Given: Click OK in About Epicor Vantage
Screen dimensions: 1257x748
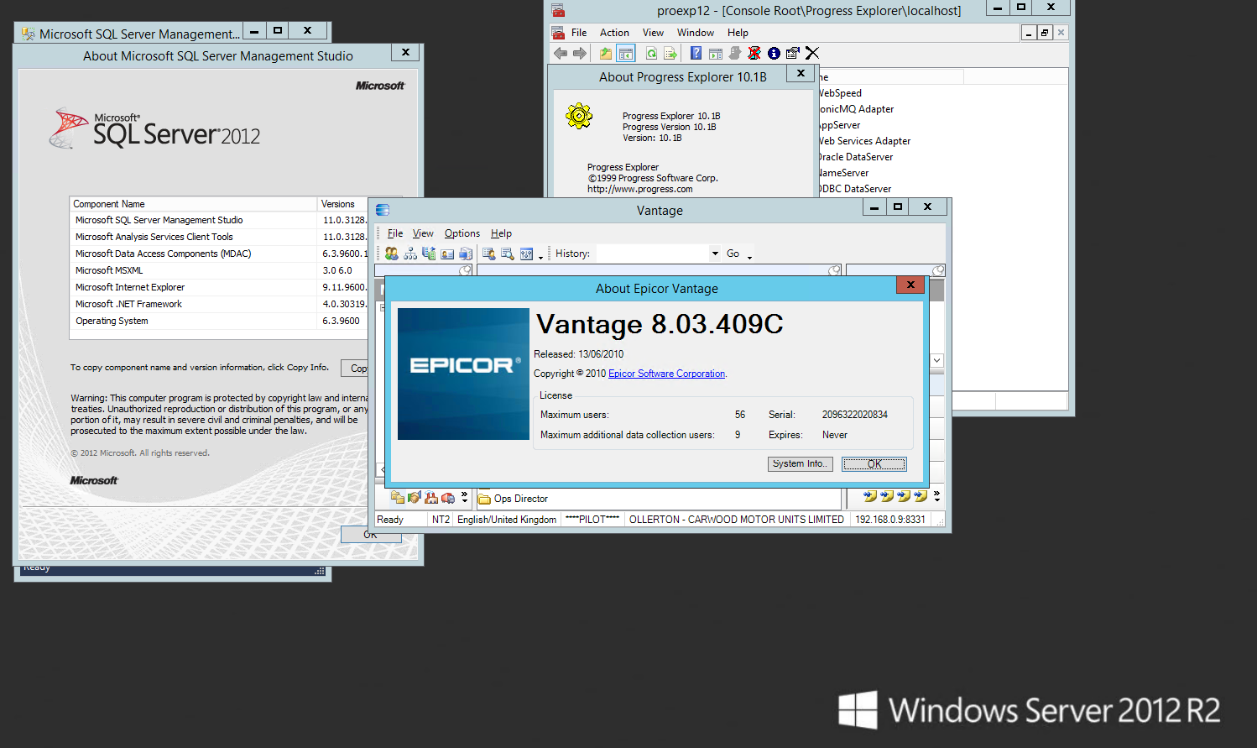Looking at the screenshot, I should click(874, 464).
